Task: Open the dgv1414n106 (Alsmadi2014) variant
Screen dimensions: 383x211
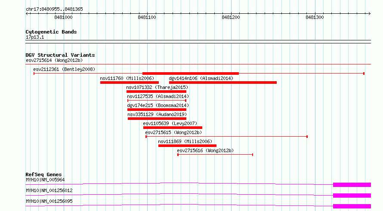Action: click(201, 78)
